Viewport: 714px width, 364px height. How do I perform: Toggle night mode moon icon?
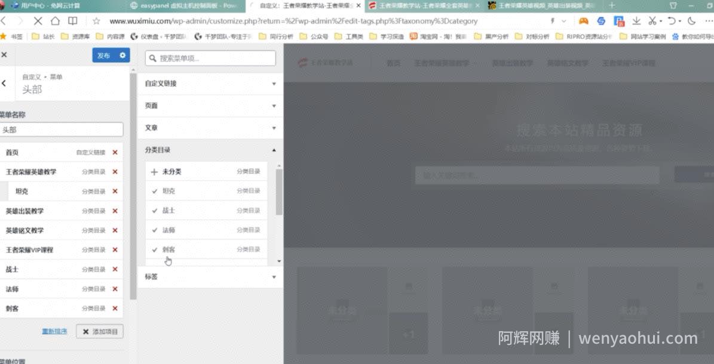click(691, 21)
